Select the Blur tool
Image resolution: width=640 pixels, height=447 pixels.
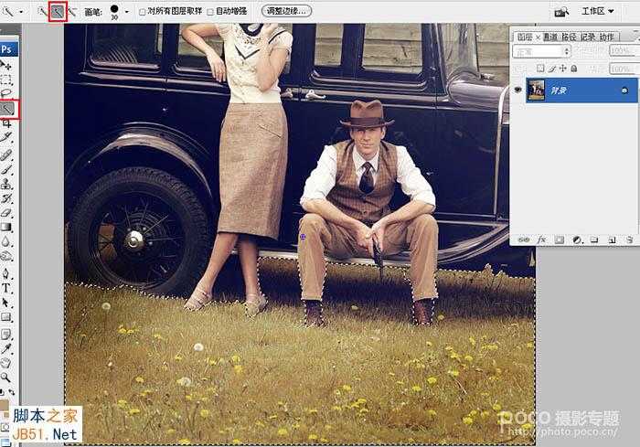pyautogui.click(x=6, y=241)
